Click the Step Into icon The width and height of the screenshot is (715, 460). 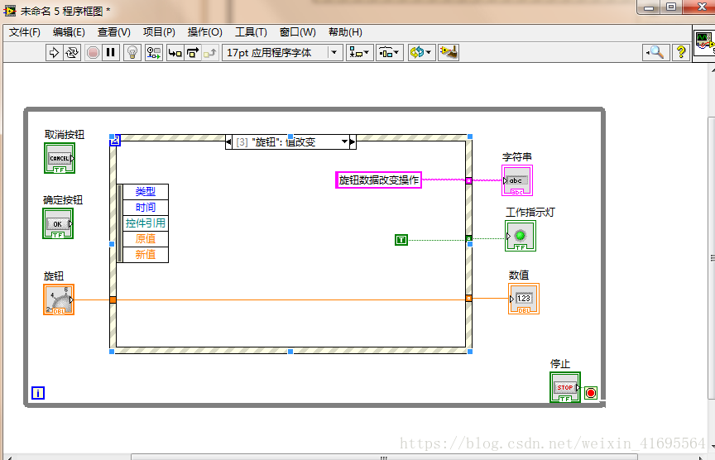click(x=175, y=52)
